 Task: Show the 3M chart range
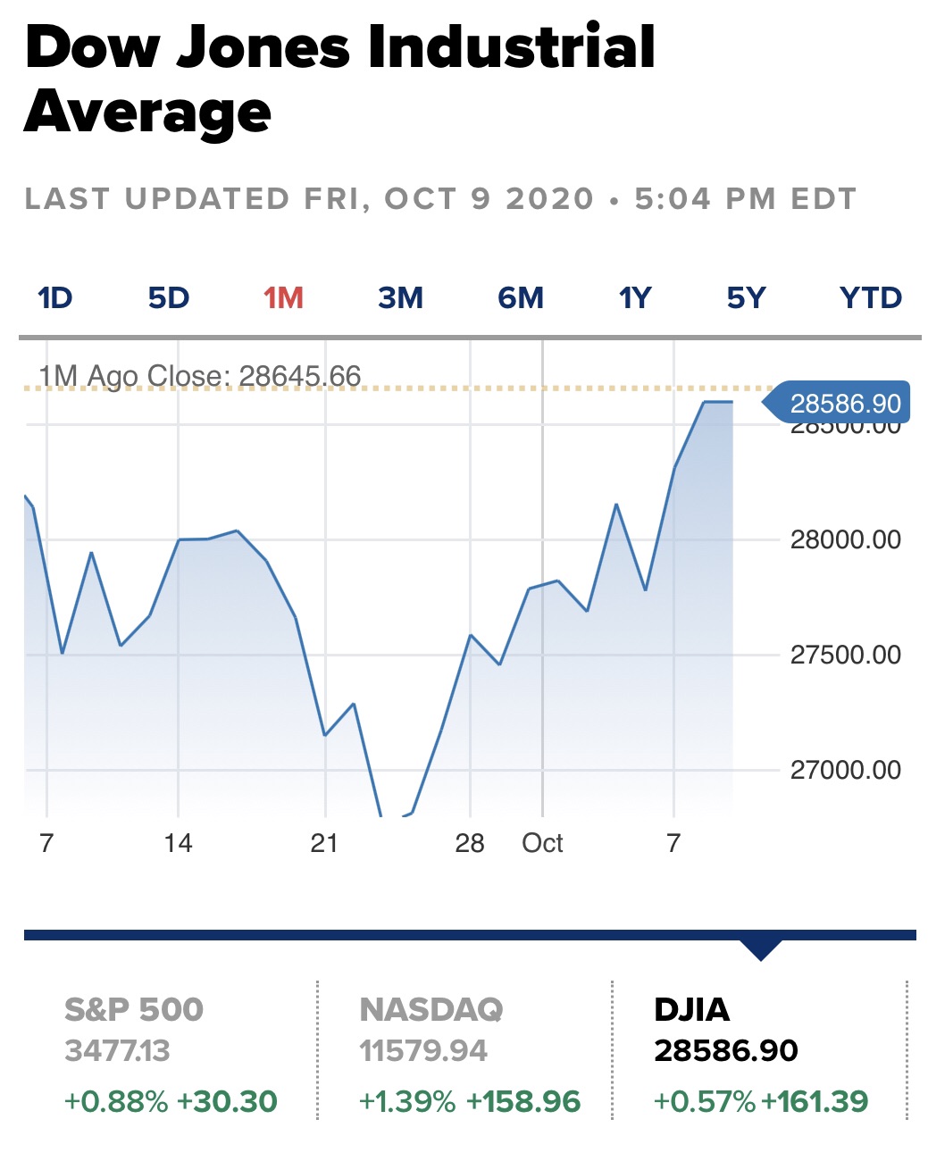(400, 297)
